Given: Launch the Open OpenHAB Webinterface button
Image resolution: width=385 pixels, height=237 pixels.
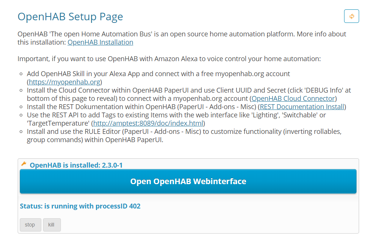Looking at the screenshot, I should [188, 181].
